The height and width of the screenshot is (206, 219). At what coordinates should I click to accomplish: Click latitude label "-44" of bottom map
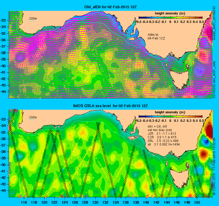point(3,191)
